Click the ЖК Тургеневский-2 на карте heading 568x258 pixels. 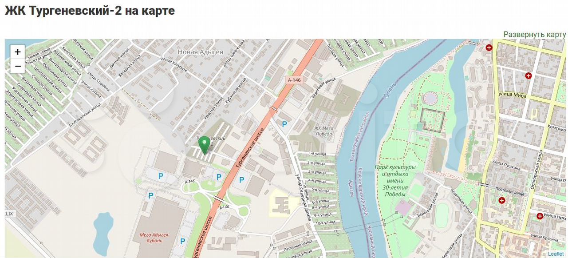(x=90, y=11)
